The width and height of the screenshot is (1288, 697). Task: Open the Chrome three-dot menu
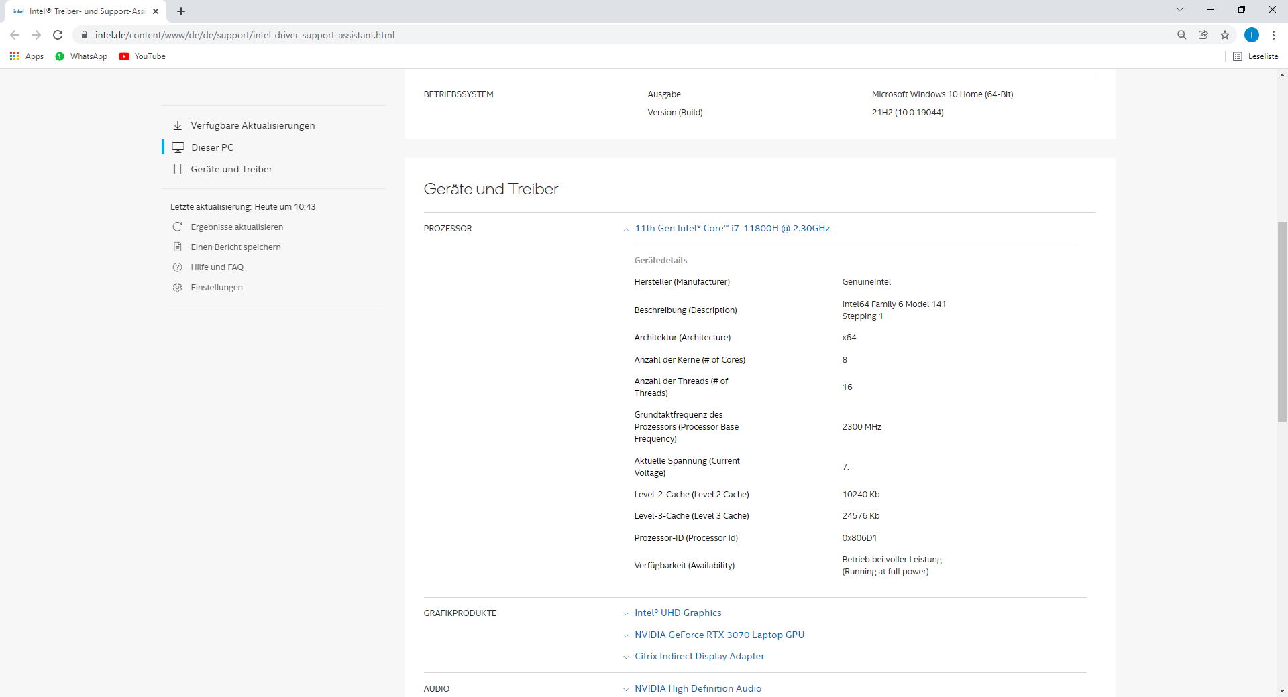1273,35
